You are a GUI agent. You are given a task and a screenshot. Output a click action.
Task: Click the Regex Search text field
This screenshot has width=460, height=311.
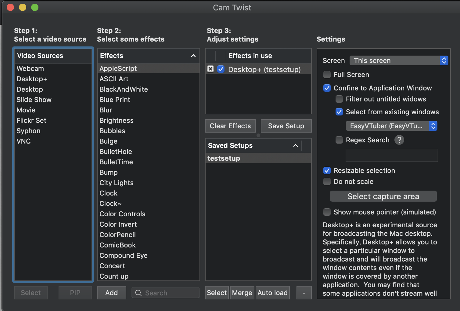coord(391,155)
